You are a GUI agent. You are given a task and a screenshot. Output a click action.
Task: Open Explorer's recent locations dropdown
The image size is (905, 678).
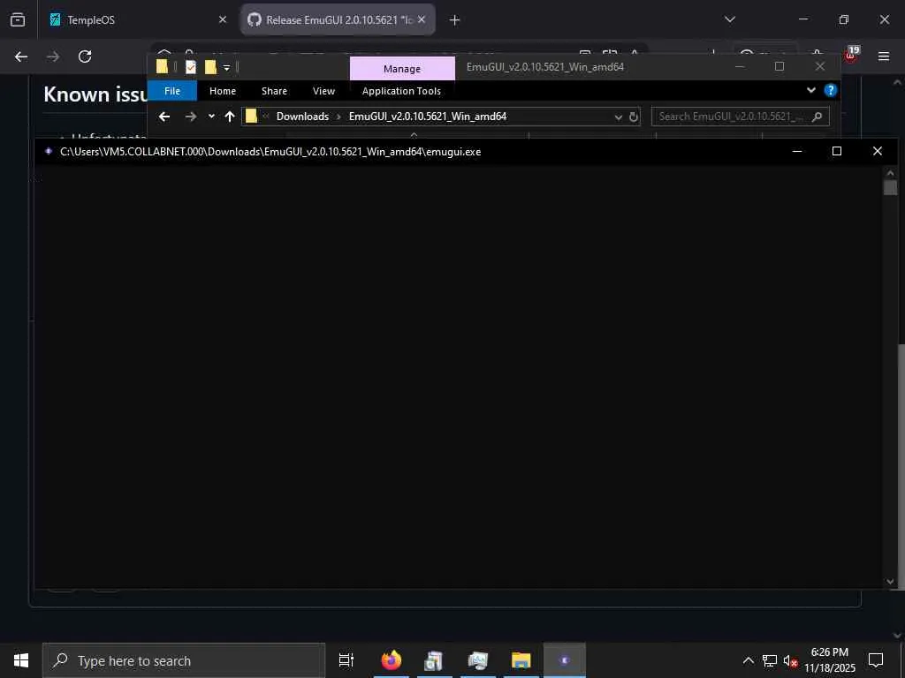coord(211,117)
